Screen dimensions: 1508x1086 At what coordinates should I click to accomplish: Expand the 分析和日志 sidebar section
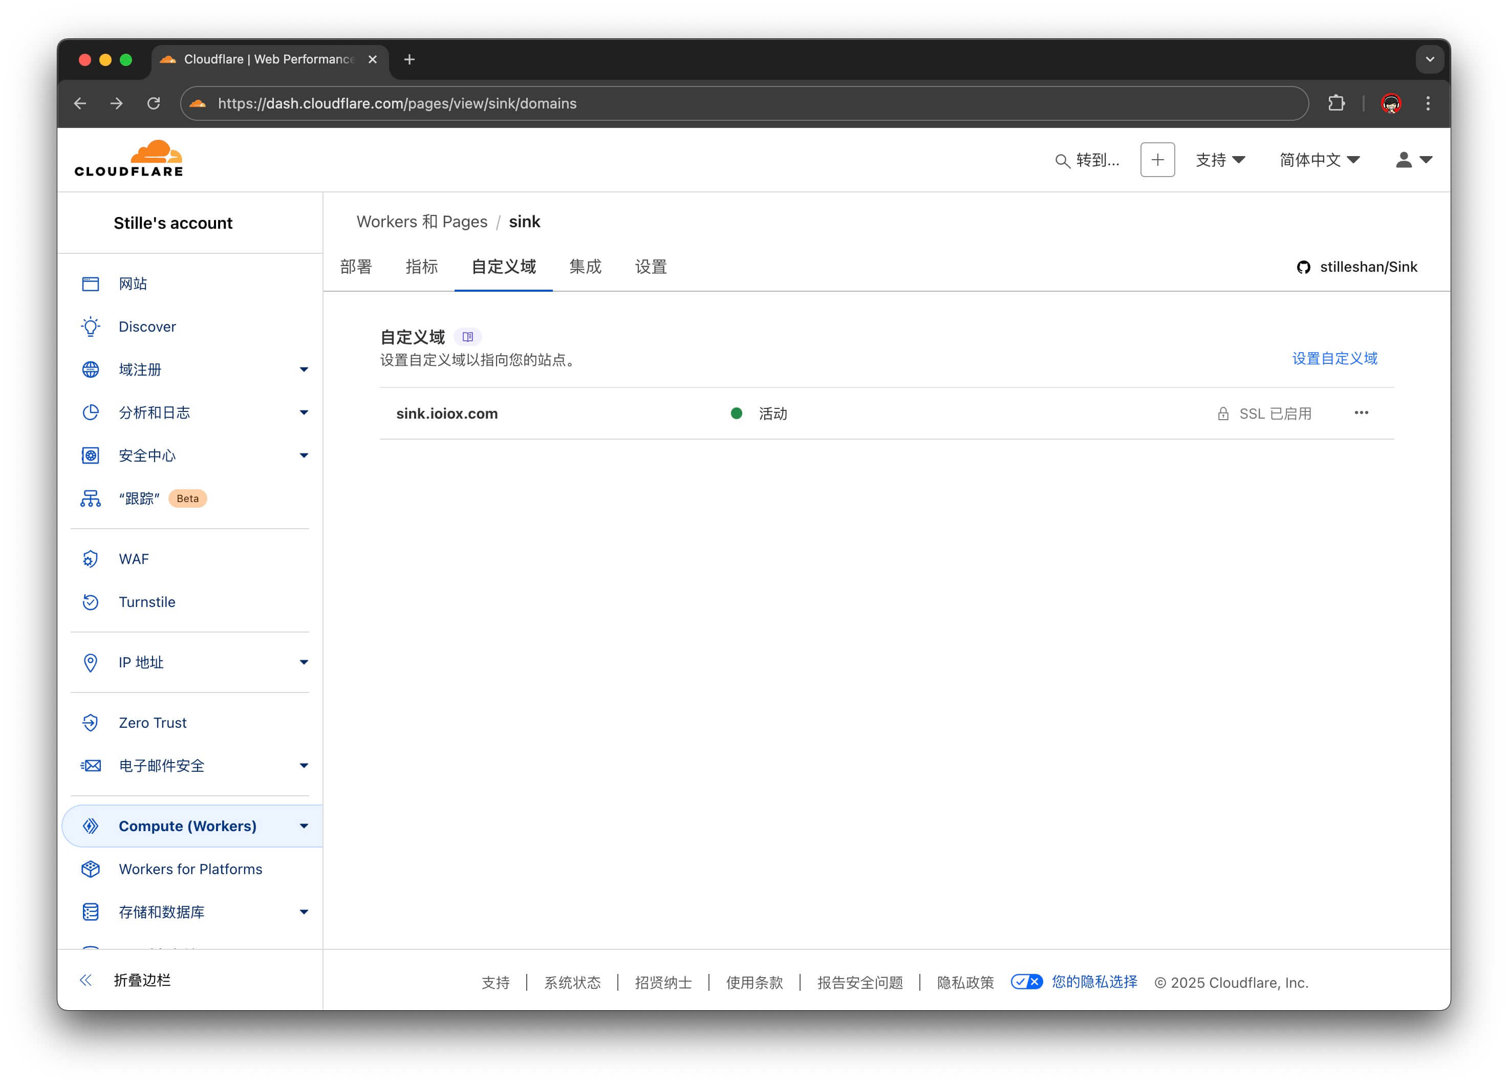[304, 412]
